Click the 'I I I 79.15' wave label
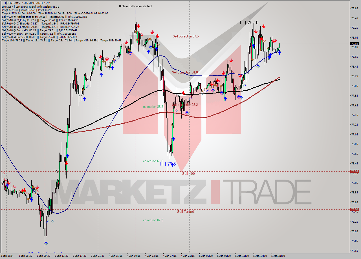The width and height of the screenshot is (361, 259). (x=249, y=23)
